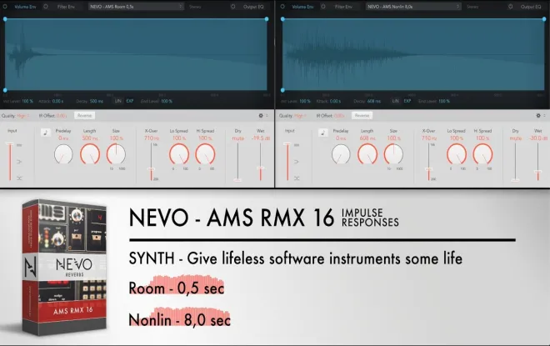The image size is (550, 346).
Task: Click the Length knob showing 500 ms
Action: [x=90, y=154]
